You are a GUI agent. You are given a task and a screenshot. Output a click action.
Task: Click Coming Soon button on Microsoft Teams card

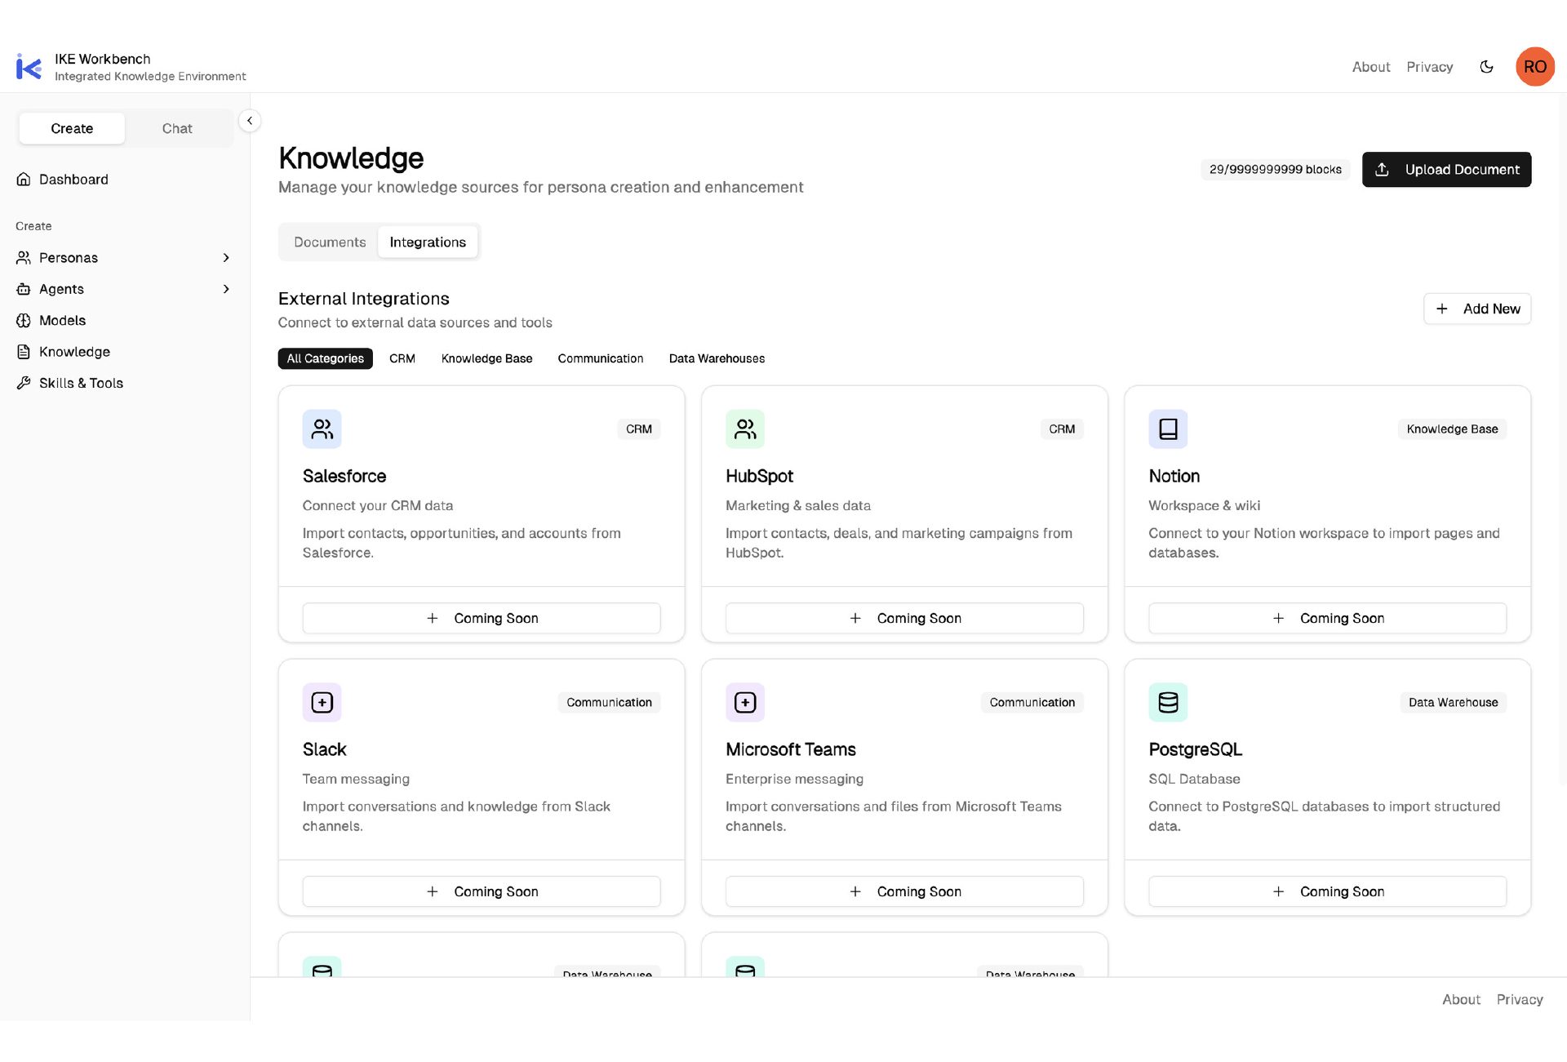904,892
